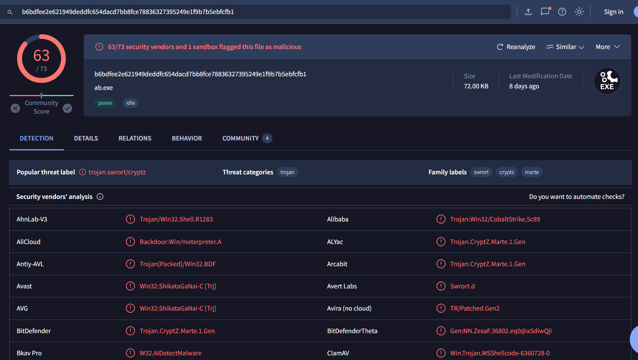Open the More dropdown menu

[607, 47]
